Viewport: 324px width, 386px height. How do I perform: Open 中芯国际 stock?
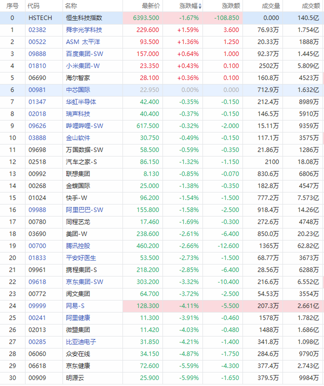78,90
